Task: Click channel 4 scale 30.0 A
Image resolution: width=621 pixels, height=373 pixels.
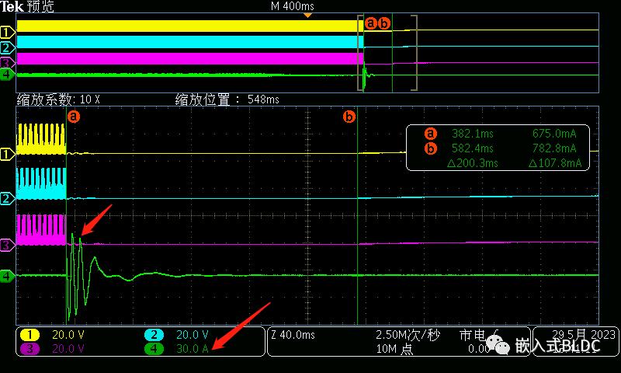Action: pyautogui.click(x=192, y=349)
